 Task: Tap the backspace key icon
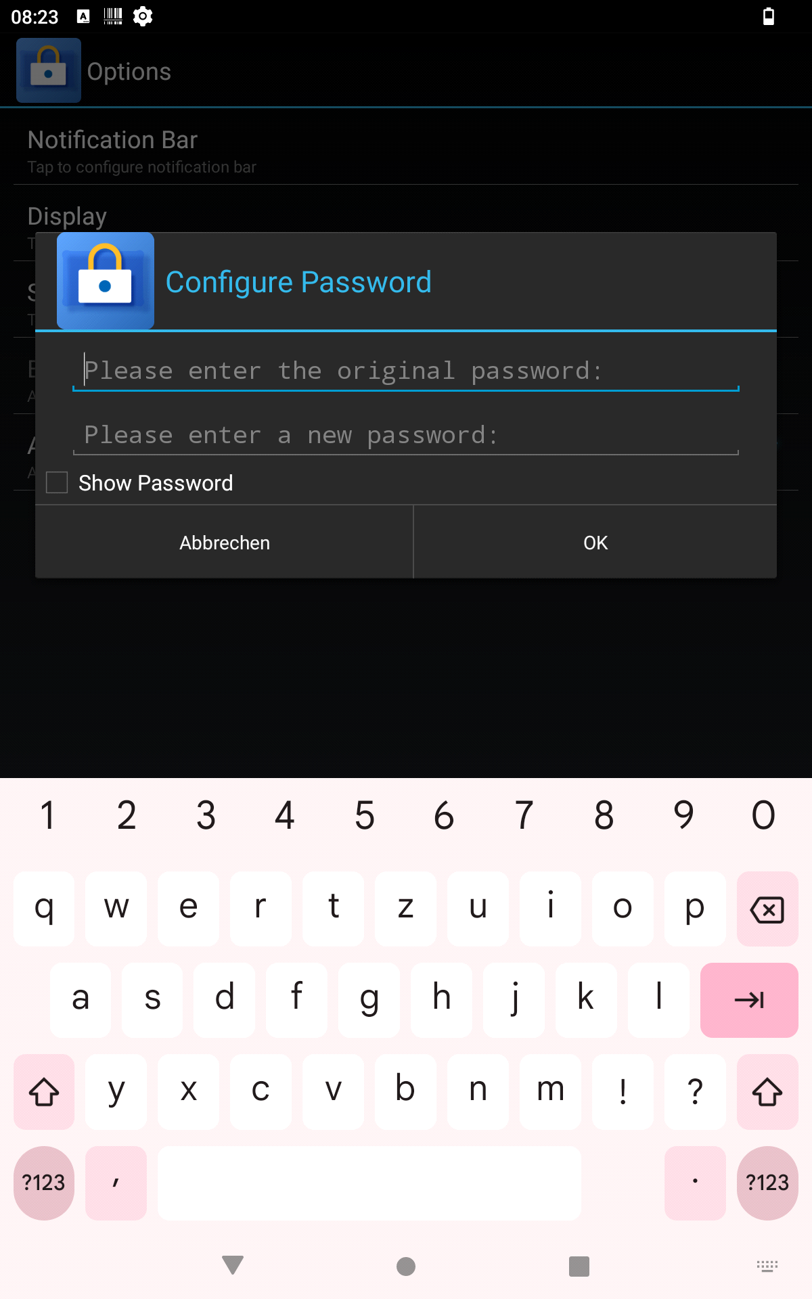tap(767, 909)
